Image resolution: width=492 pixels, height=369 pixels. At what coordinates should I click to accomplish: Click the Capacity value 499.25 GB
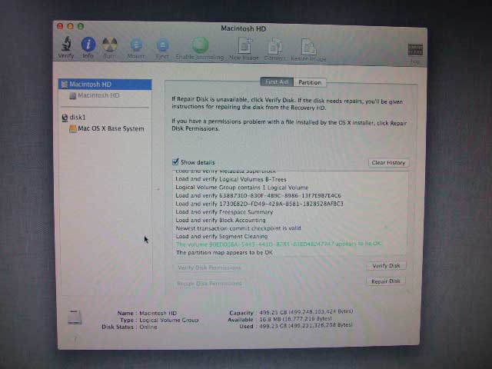click(306, 312)
